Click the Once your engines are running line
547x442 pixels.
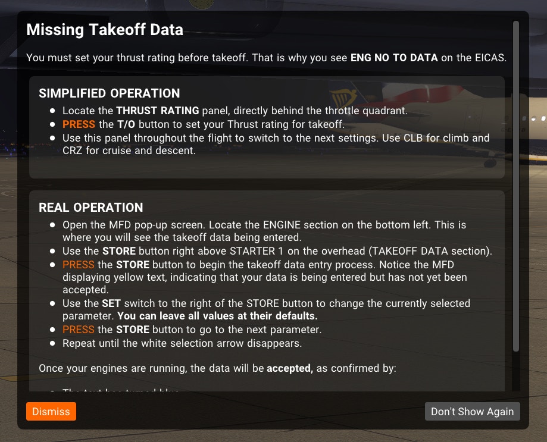(x=217, y=368)
